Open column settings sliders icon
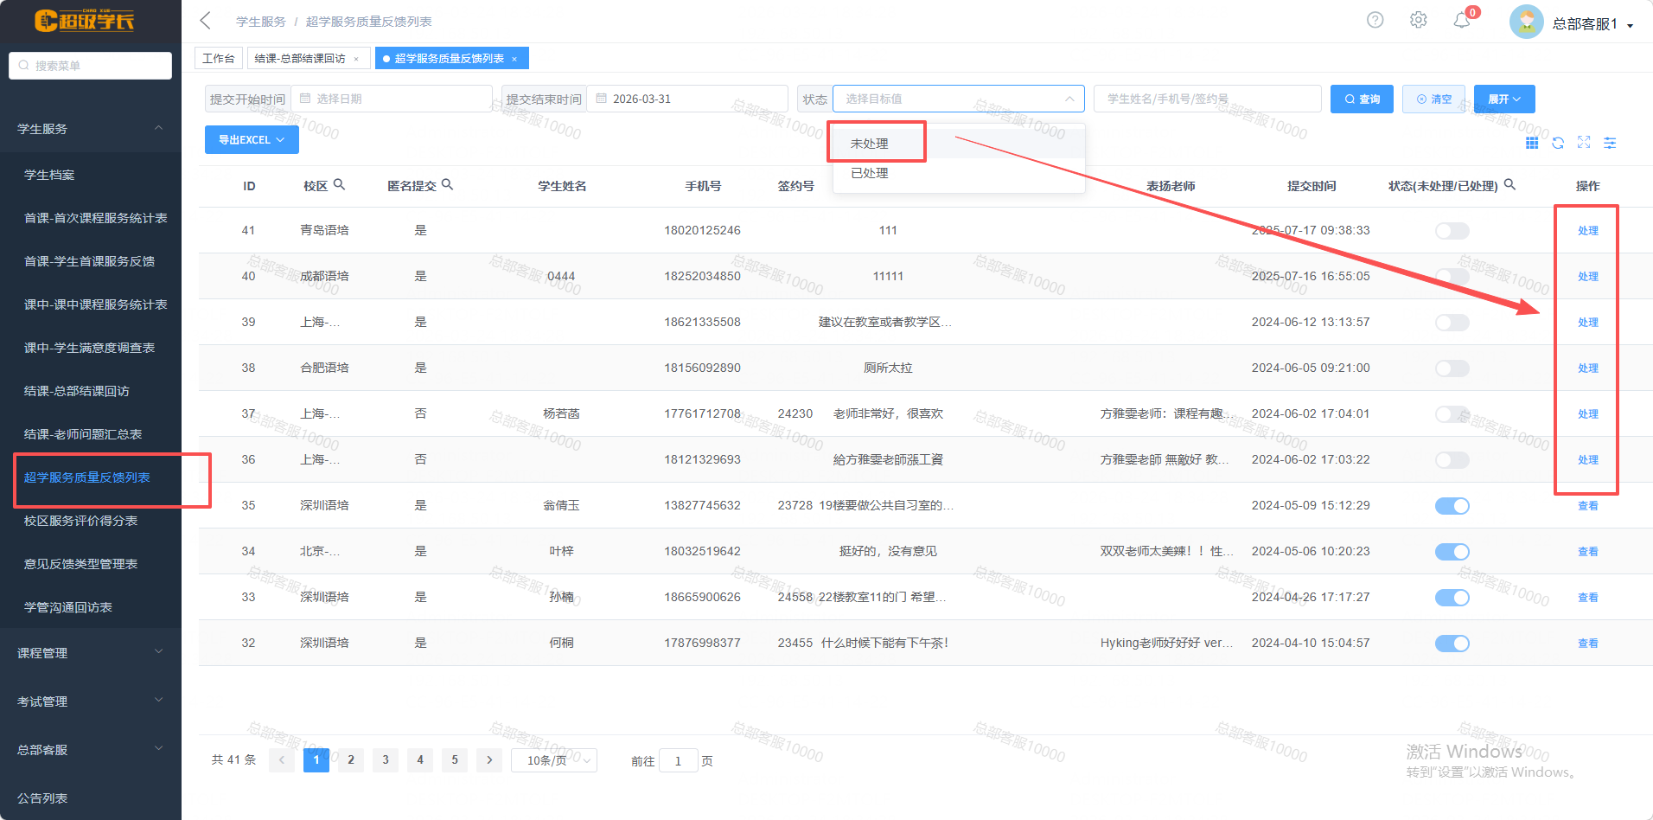Screen dimensions: 1653x820 pos(1609,143)
